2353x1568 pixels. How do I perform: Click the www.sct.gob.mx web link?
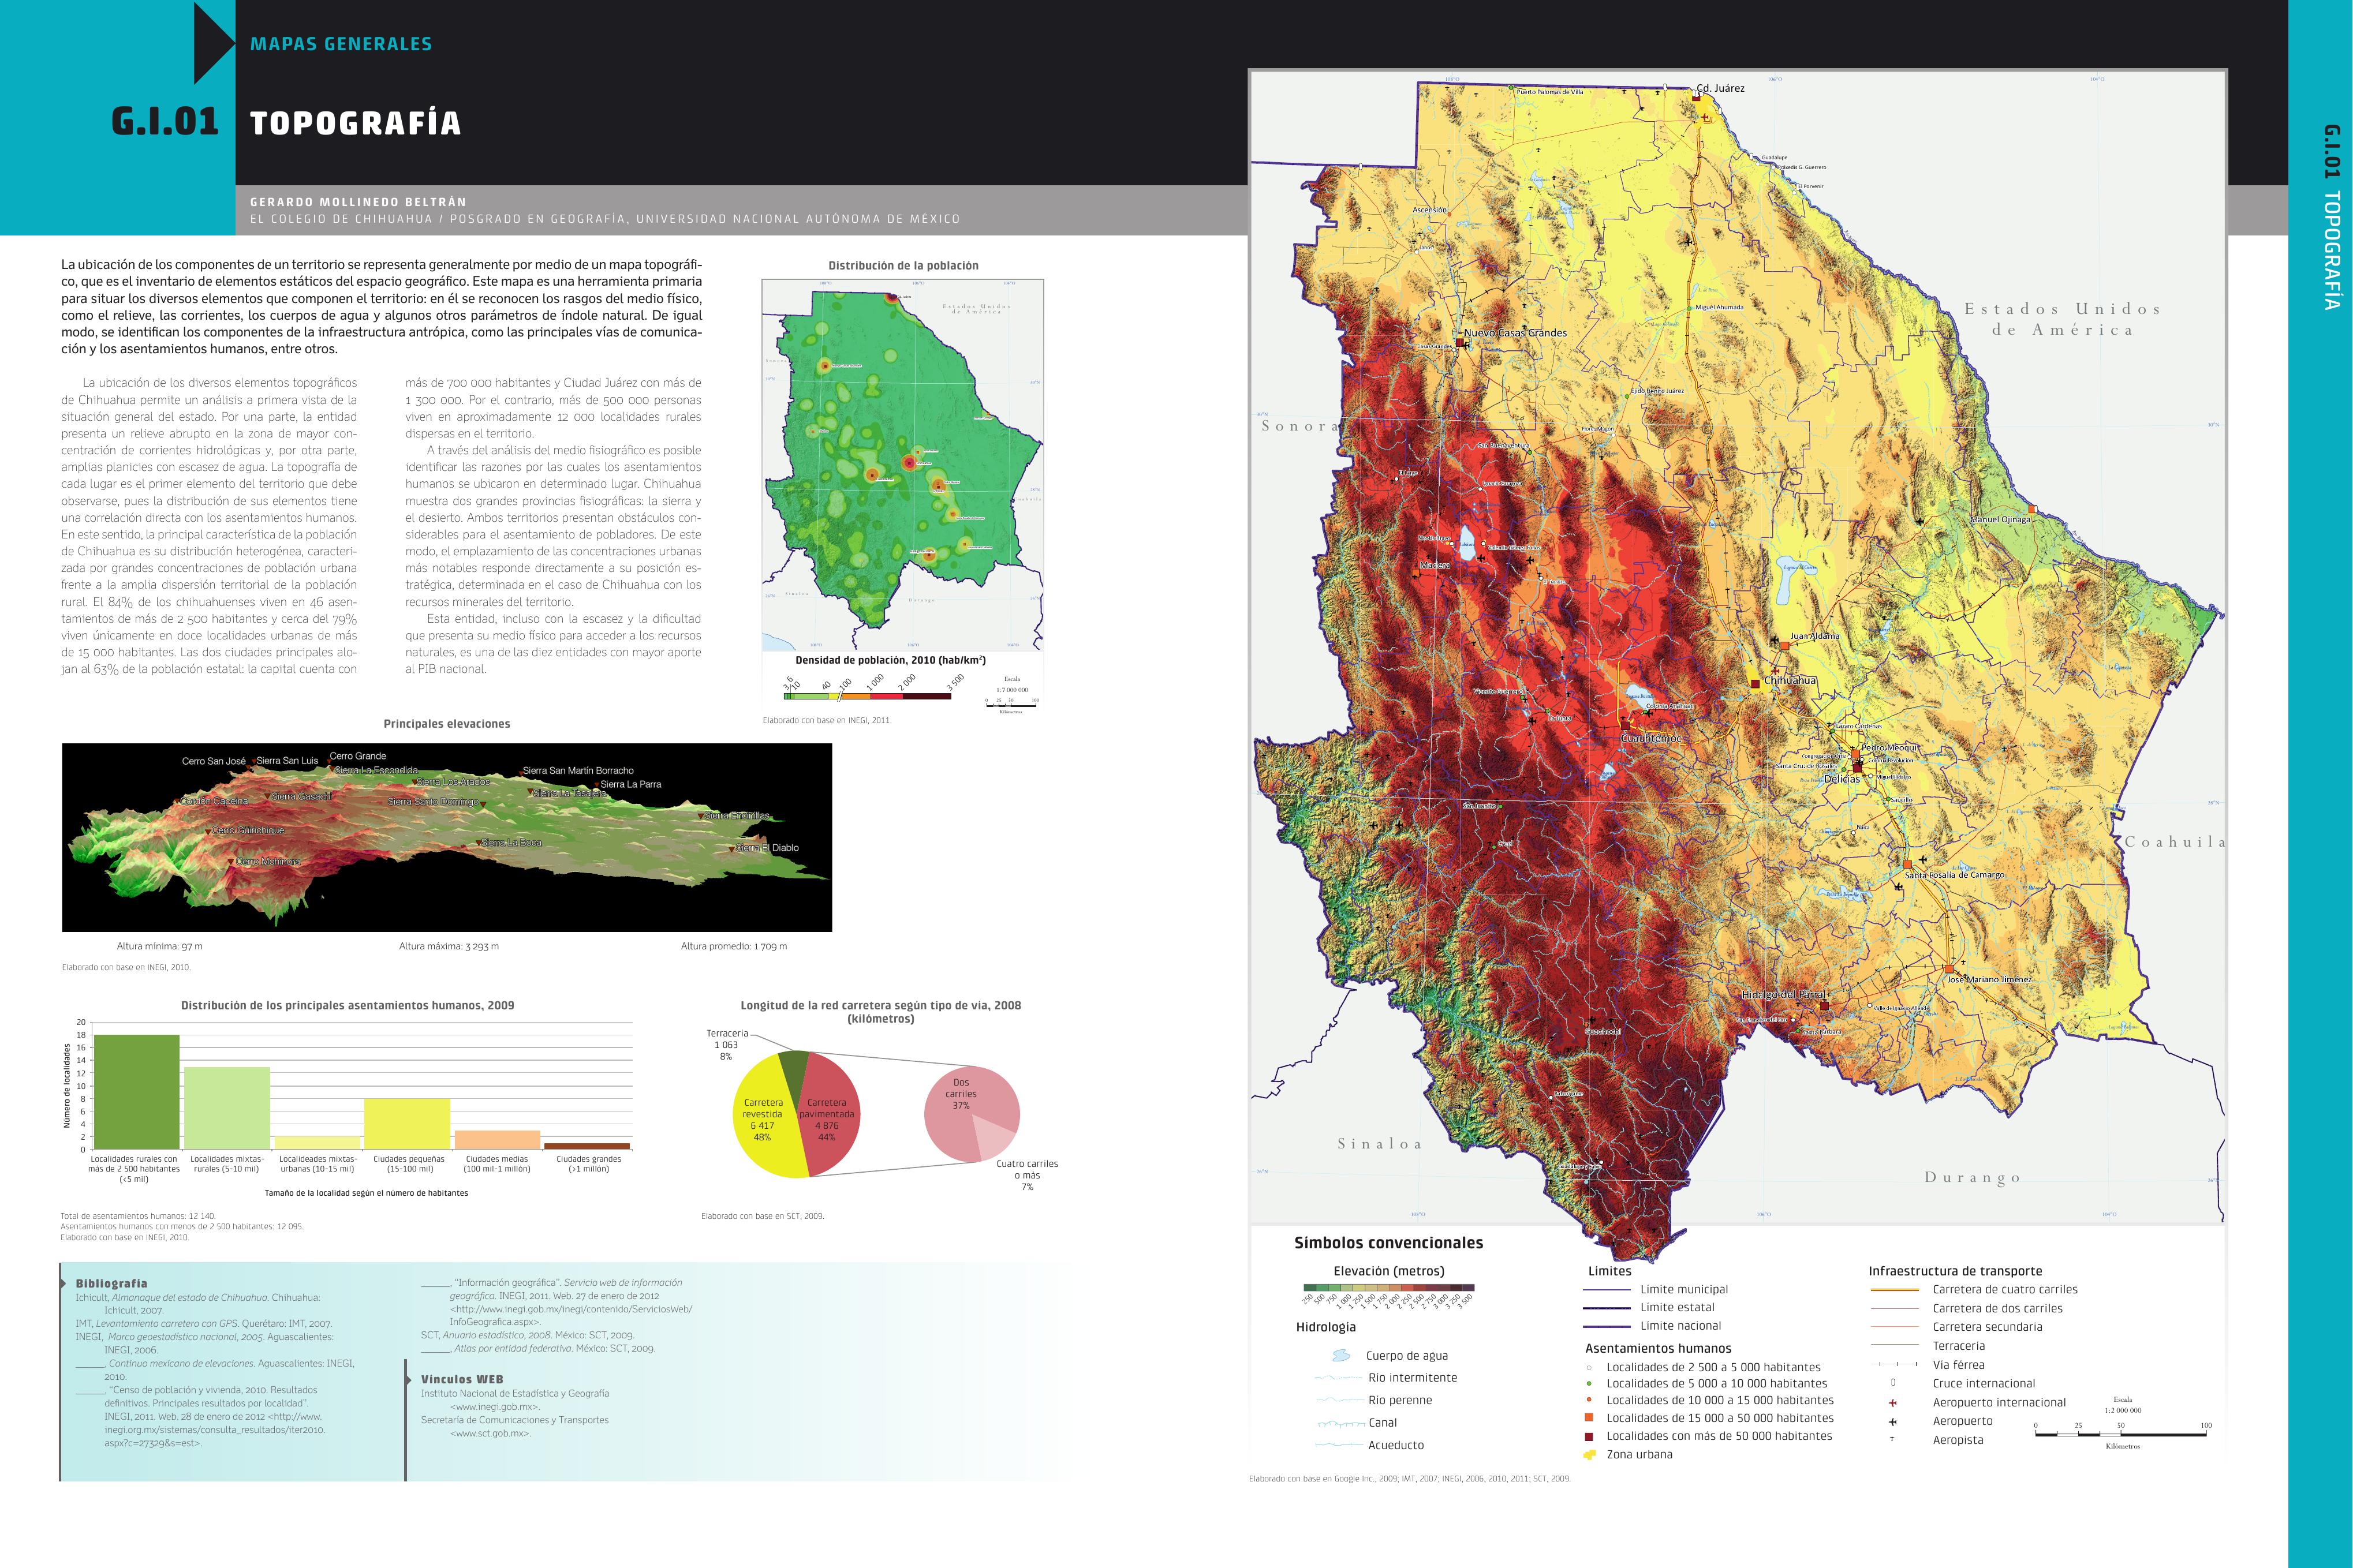(x=490, y=1433)
